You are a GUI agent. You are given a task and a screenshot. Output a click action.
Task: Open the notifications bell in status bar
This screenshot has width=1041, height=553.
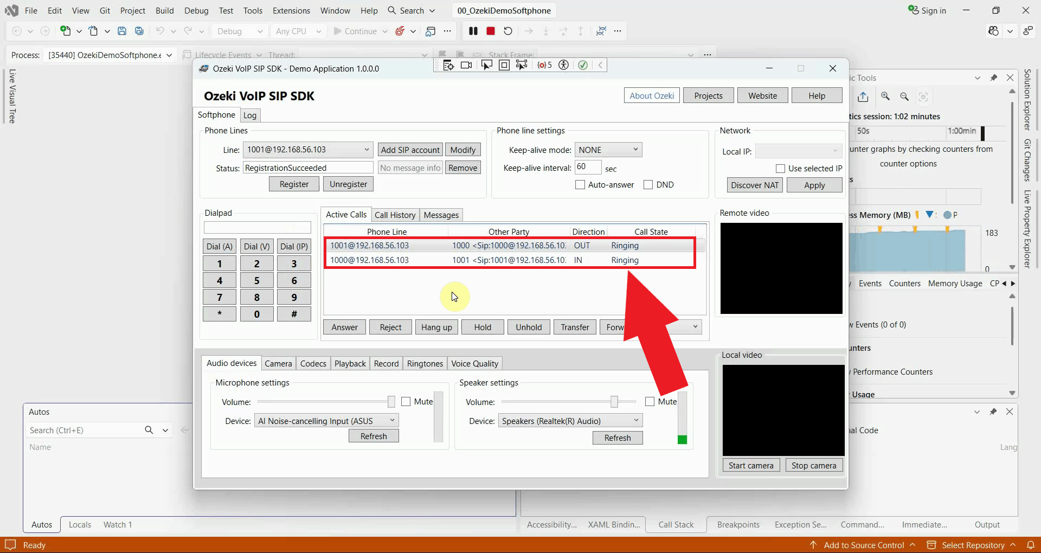(x=1031, y=545)
